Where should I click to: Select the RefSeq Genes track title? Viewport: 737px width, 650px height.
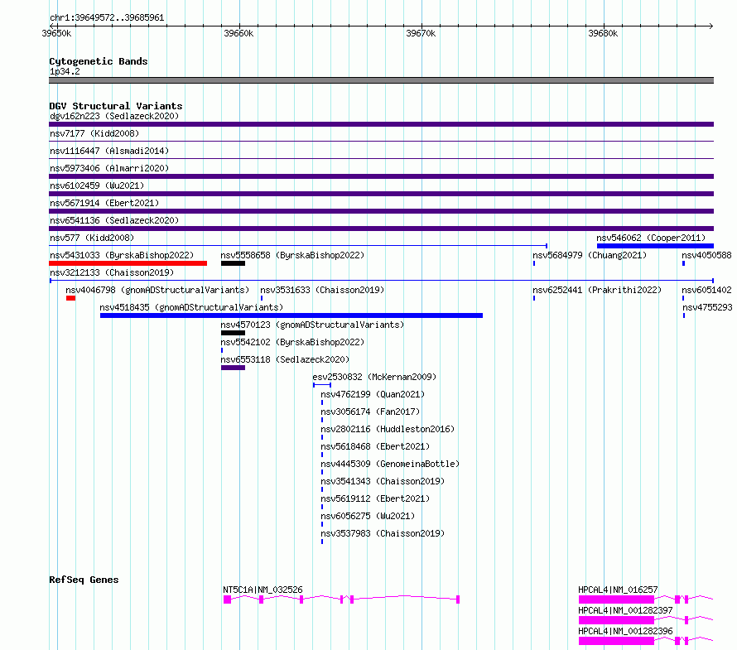point(84,580)
